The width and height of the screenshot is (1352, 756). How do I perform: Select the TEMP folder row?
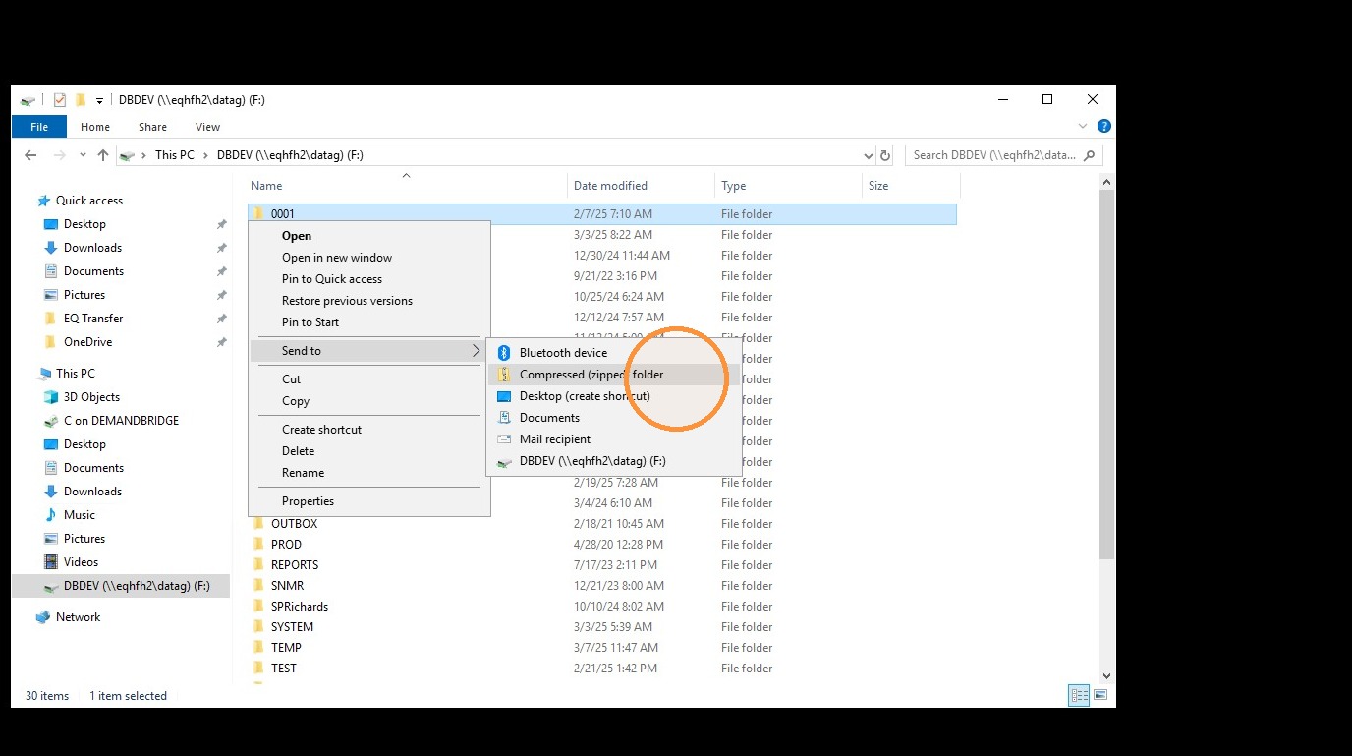click(601, 648)
